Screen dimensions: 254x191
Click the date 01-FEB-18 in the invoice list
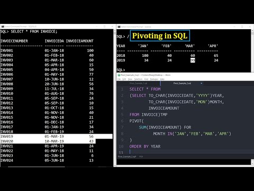coord(54,55)
